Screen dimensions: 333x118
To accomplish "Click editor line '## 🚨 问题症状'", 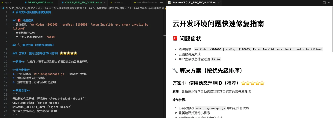I will click(x=23, y=20).
